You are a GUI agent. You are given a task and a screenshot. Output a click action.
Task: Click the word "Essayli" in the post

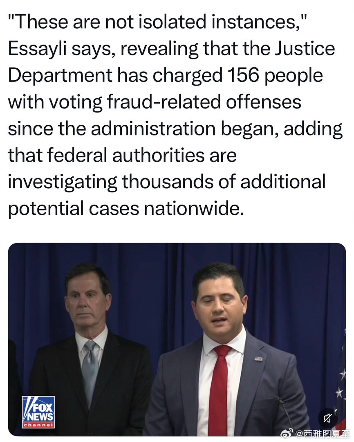coord(37,49)
